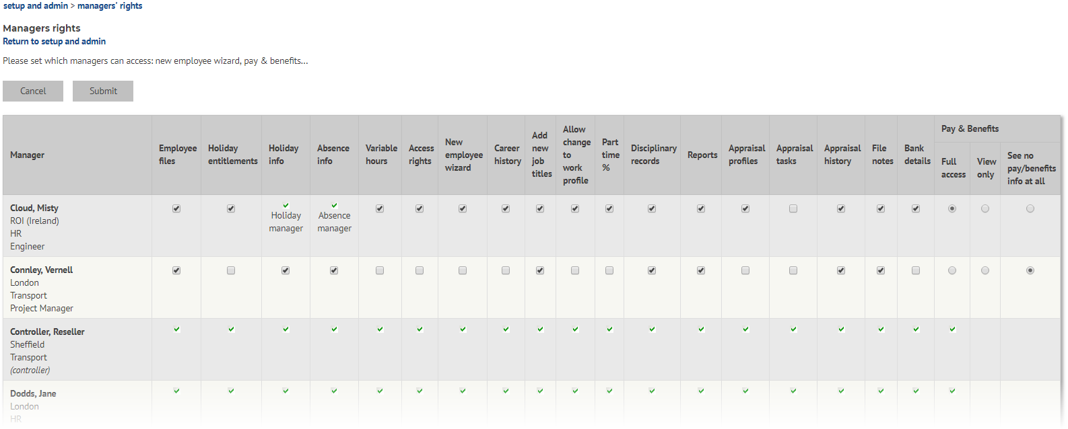This screenshot has width=1068, height=429.
Task: Click Controller, Reseller's Reports green tick
Action: (701, 329)
